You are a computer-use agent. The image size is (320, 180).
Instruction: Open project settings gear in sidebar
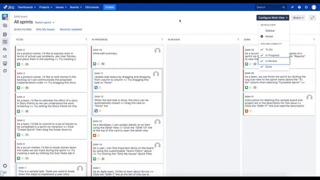pos(5,165)
